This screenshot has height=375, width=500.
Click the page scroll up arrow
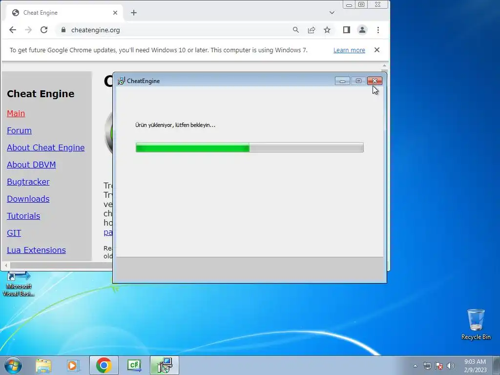point(384,66)
